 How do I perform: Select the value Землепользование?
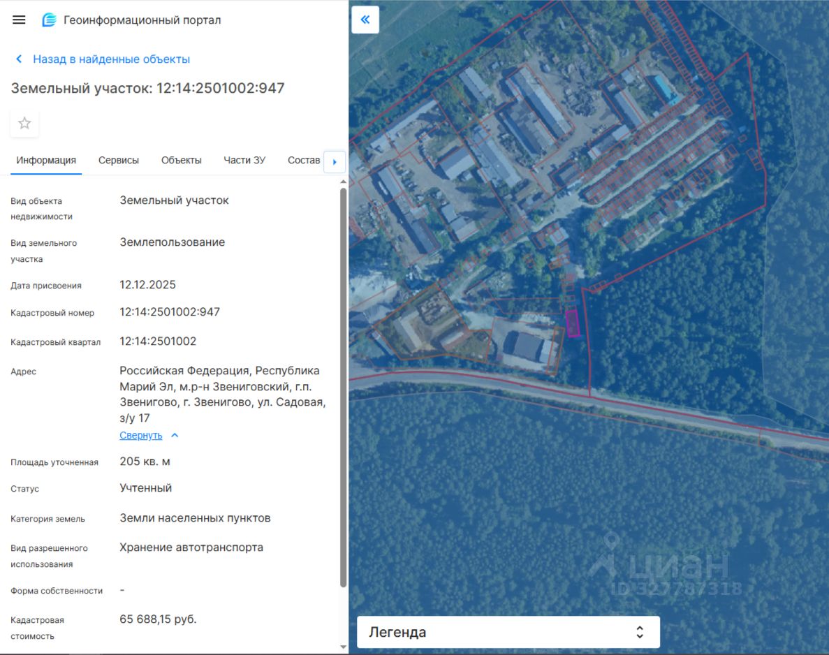coord(173,242)
